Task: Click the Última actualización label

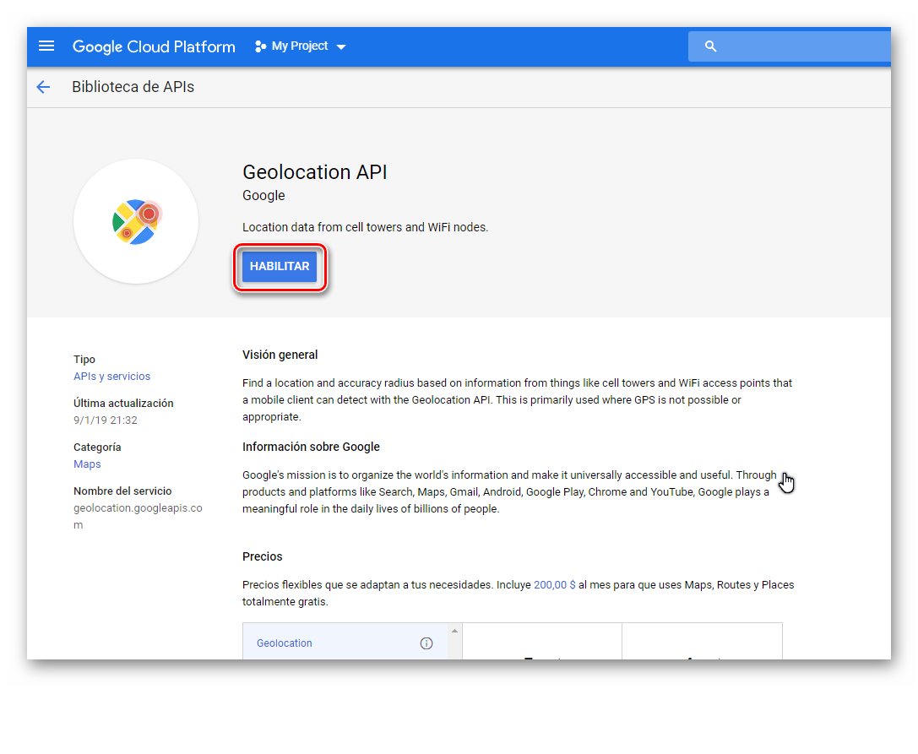Action: point(123,404)
